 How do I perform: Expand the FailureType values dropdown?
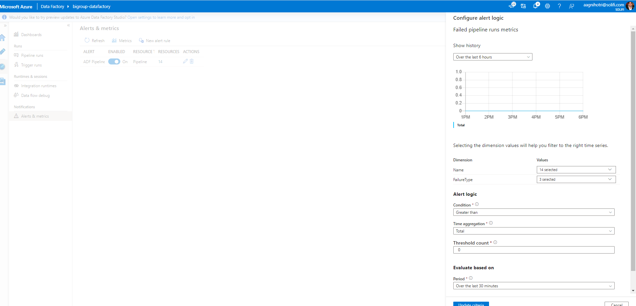[x=576, y=179]
